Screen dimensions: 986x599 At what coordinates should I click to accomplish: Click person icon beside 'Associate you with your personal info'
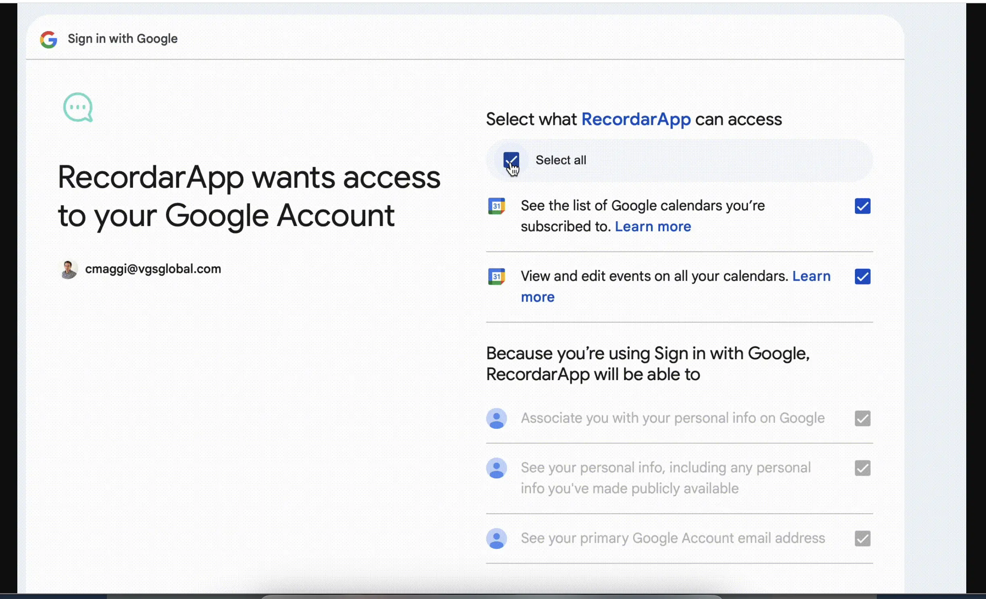pyautogui.click(x=496, y=418)
